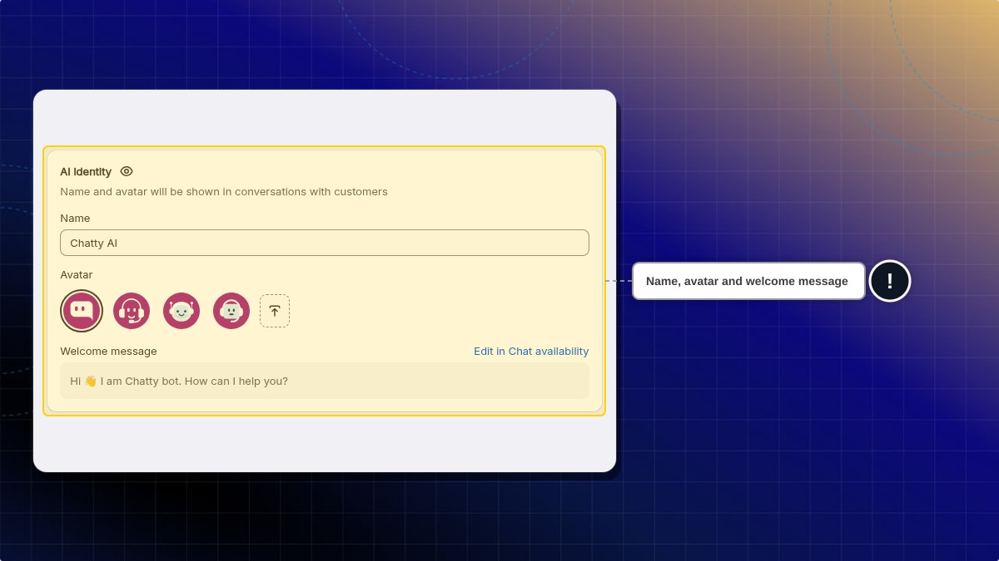Click the Name field containing Chatty AI

coord(325,243)
